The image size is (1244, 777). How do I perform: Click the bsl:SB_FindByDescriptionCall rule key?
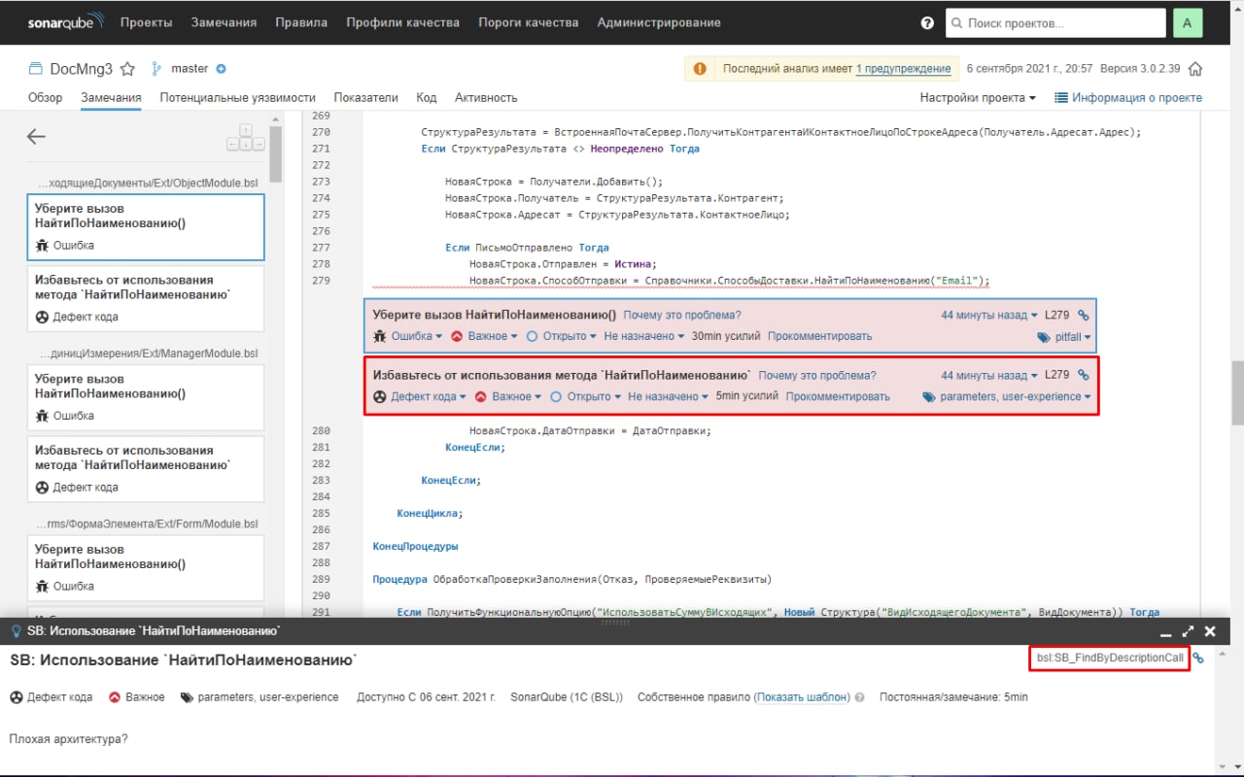point(1110,659)
